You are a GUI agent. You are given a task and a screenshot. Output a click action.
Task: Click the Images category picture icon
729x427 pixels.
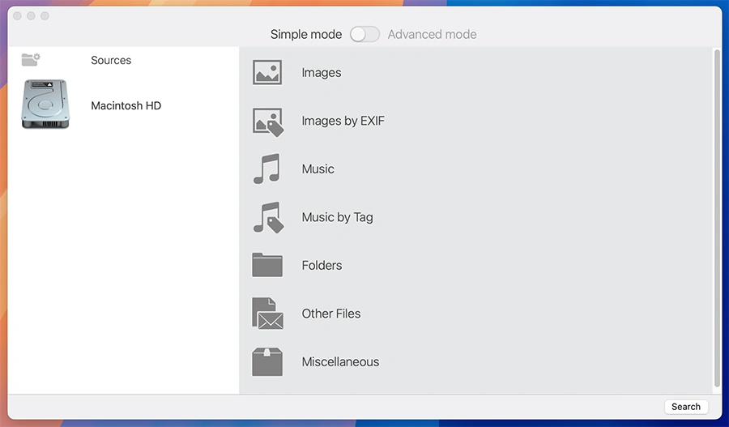point(267,73)
